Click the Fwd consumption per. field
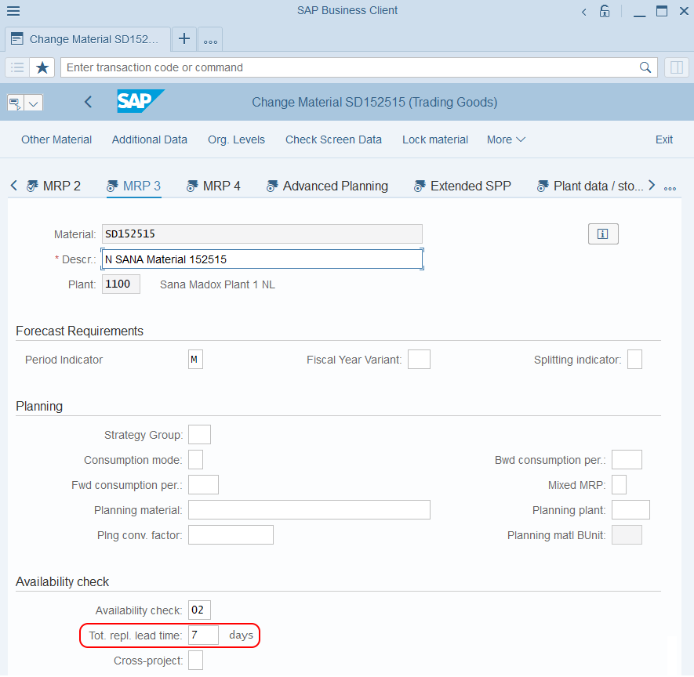Image resolution: width=694 pixels, height=677 pixels. coord(203,485)
